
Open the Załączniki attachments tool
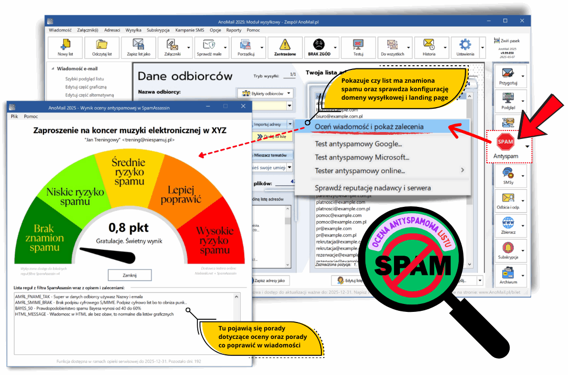(172, 47)
